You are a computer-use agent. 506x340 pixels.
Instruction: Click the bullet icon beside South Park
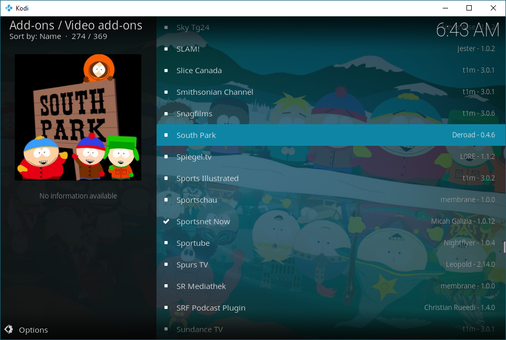point(166,135)
